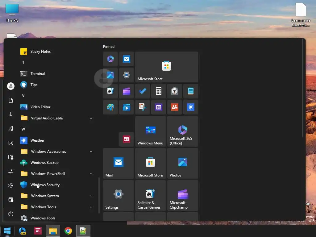This screenshot has height=237, width=316.
Task: Open File Explorer on the taskbar
Action: (53, 231)
